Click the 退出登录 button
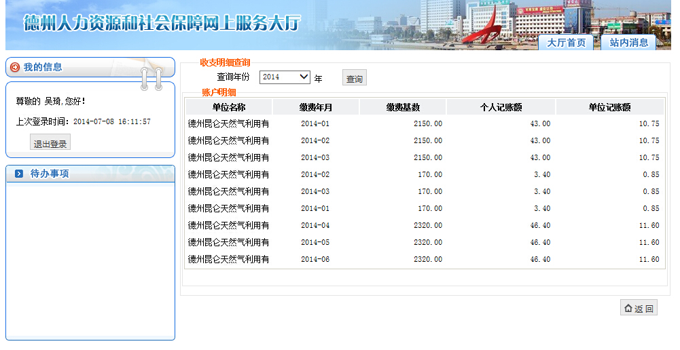 point(50,143)
